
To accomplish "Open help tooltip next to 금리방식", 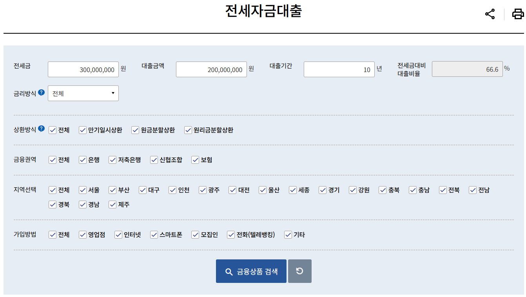I will [x=41, y=93].
